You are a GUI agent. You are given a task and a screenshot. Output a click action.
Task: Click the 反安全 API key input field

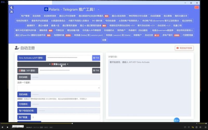(65, 70)
